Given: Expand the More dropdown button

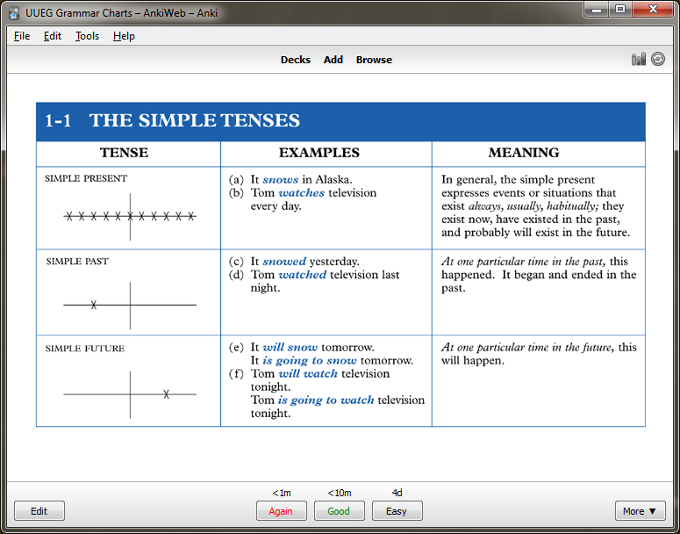Looking at the screenshot, I should click(x=641, y=511).
